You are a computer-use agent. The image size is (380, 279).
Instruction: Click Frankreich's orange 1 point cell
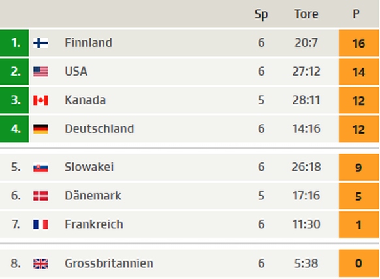coord(358,224)
